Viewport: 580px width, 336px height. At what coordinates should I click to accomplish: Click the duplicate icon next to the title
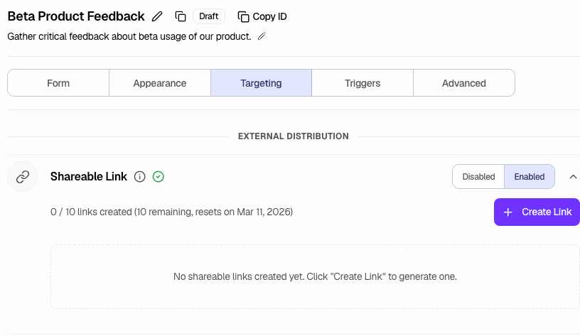181,16
